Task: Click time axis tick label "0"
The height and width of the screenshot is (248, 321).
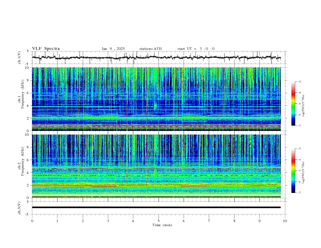Action: 32,221
